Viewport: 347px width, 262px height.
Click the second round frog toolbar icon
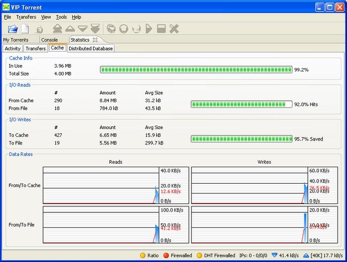(x=123, y=29)
